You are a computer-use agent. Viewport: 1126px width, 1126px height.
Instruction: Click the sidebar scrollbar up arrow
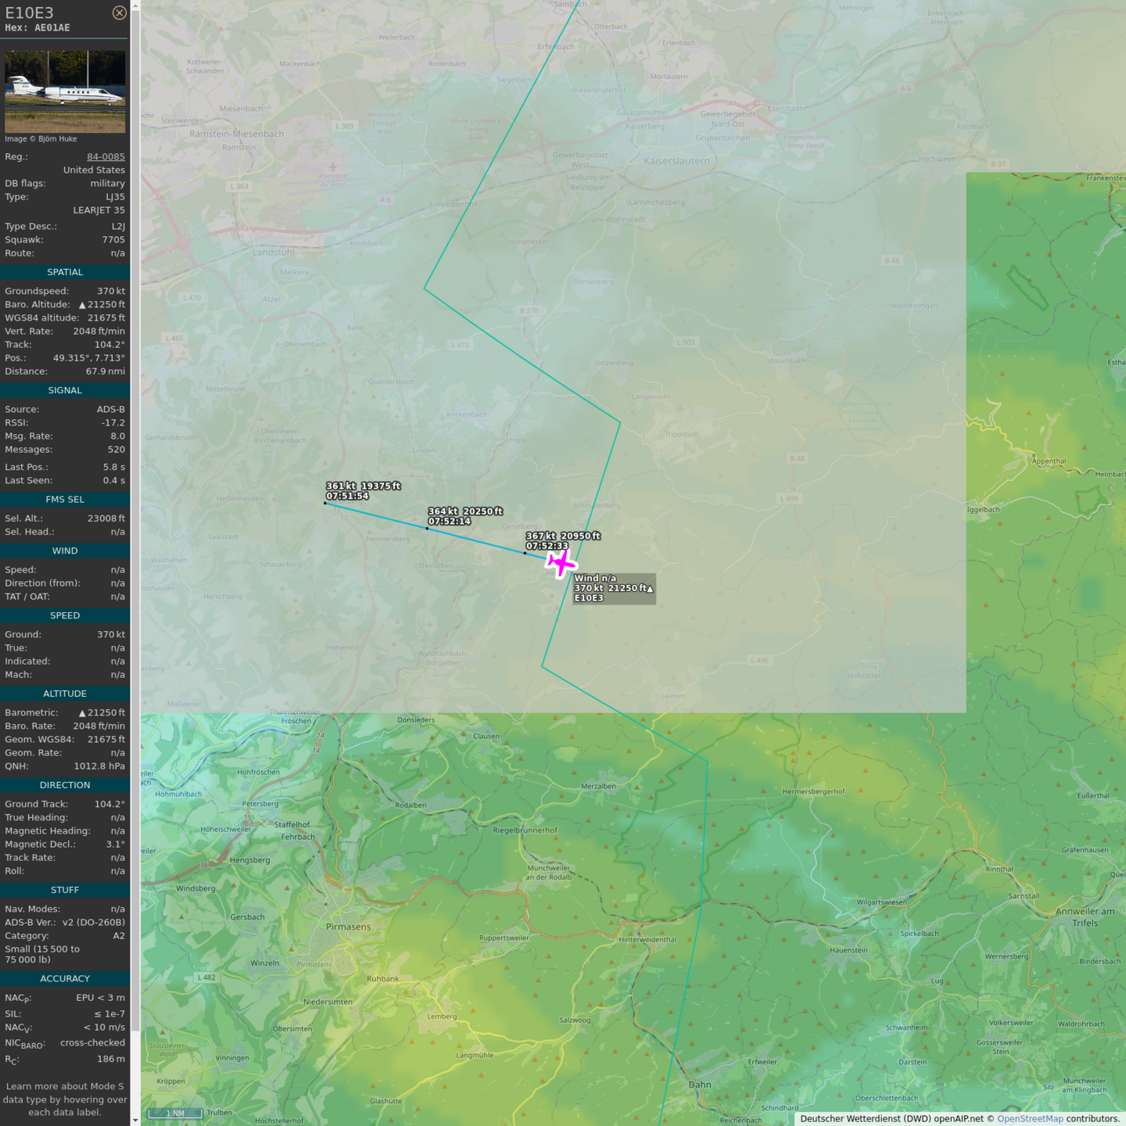click(135, 5)
